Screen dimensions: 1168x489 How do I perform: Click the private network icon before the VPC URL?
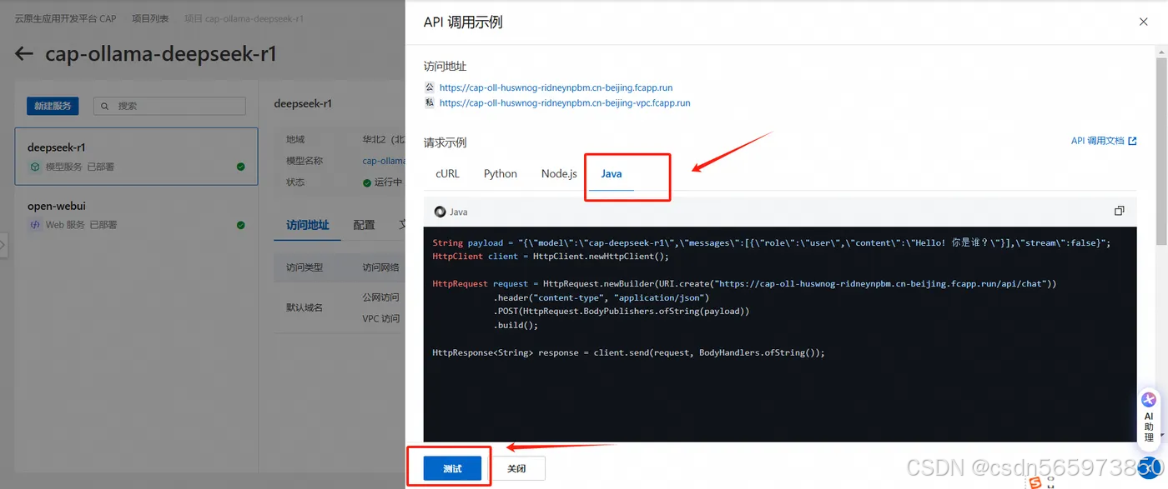pyautogui.click(x=430, y=103)
